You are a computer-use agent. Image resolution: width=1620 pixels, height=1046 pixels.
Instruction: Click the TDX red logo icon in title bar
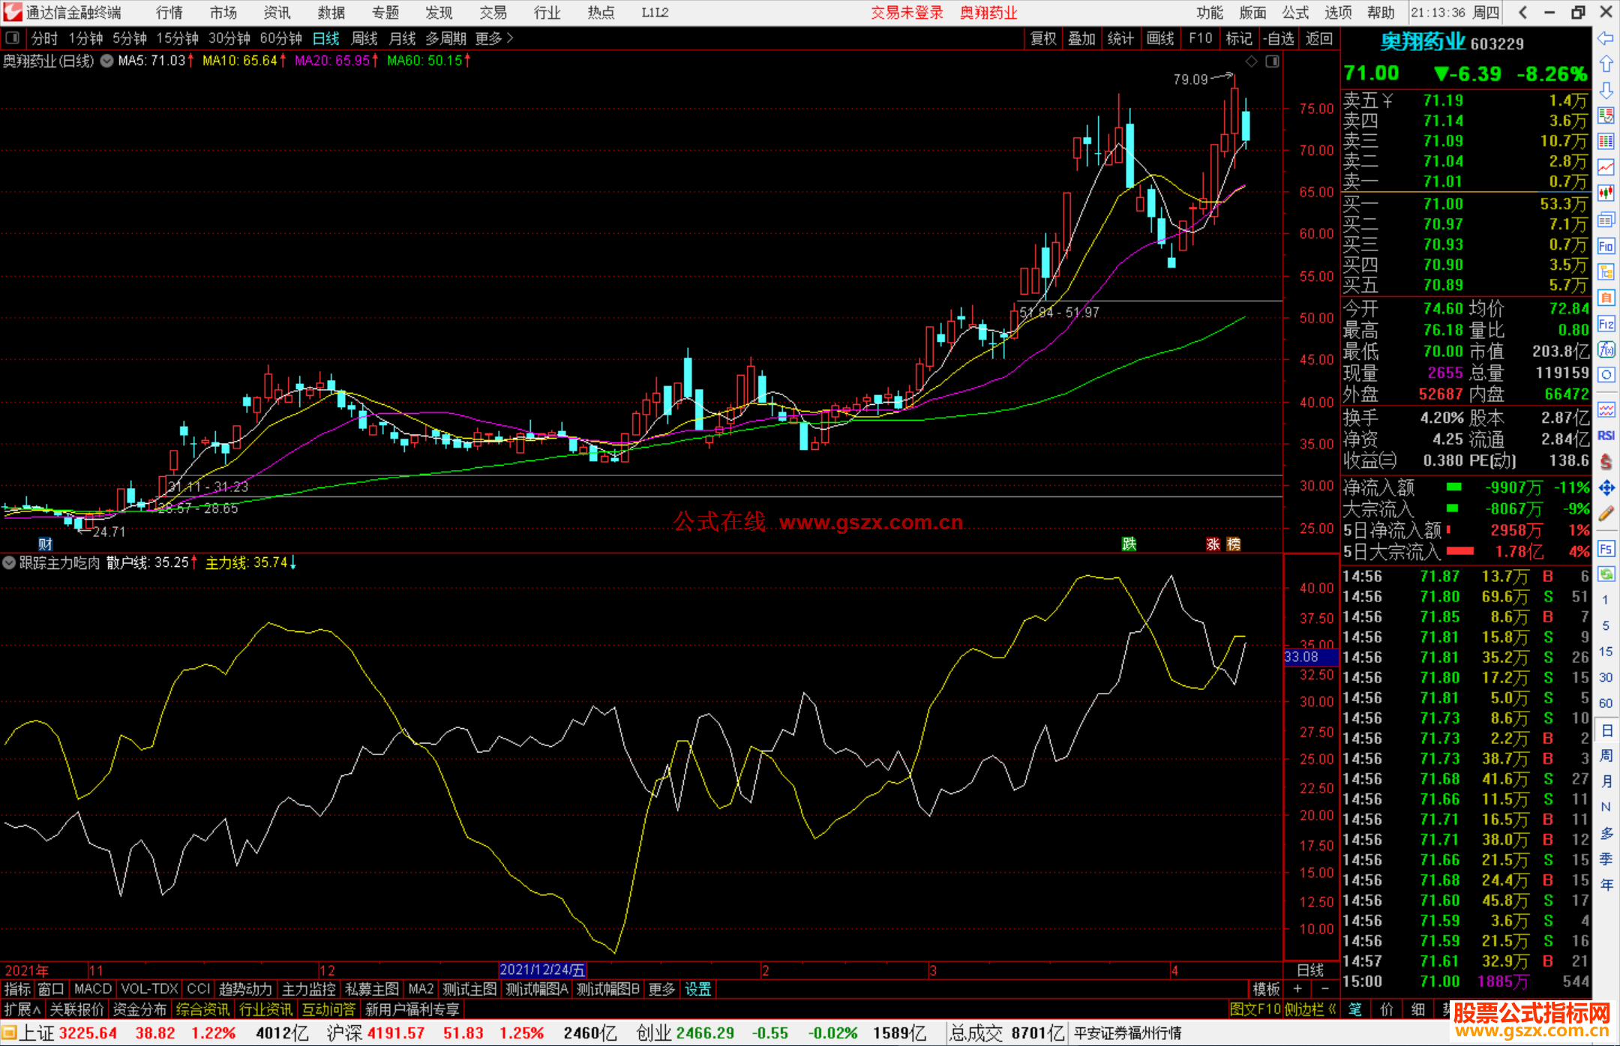[x=12, y=12]
